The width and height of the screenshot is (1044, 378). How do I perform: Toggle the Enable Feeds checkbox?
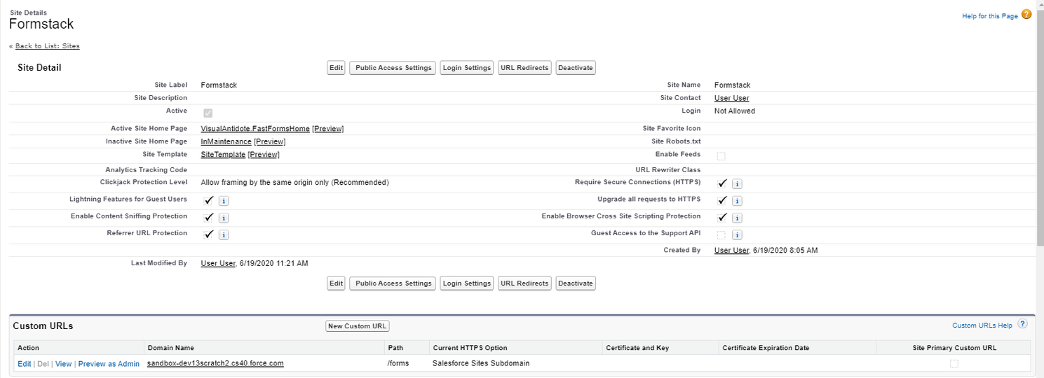[721, 155]
